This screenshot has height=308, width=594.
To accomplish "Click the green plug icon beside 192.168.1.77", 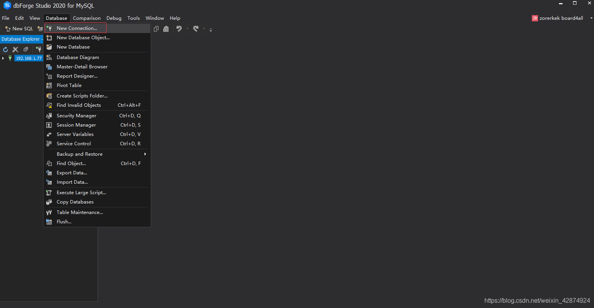I will pos(10,58).
